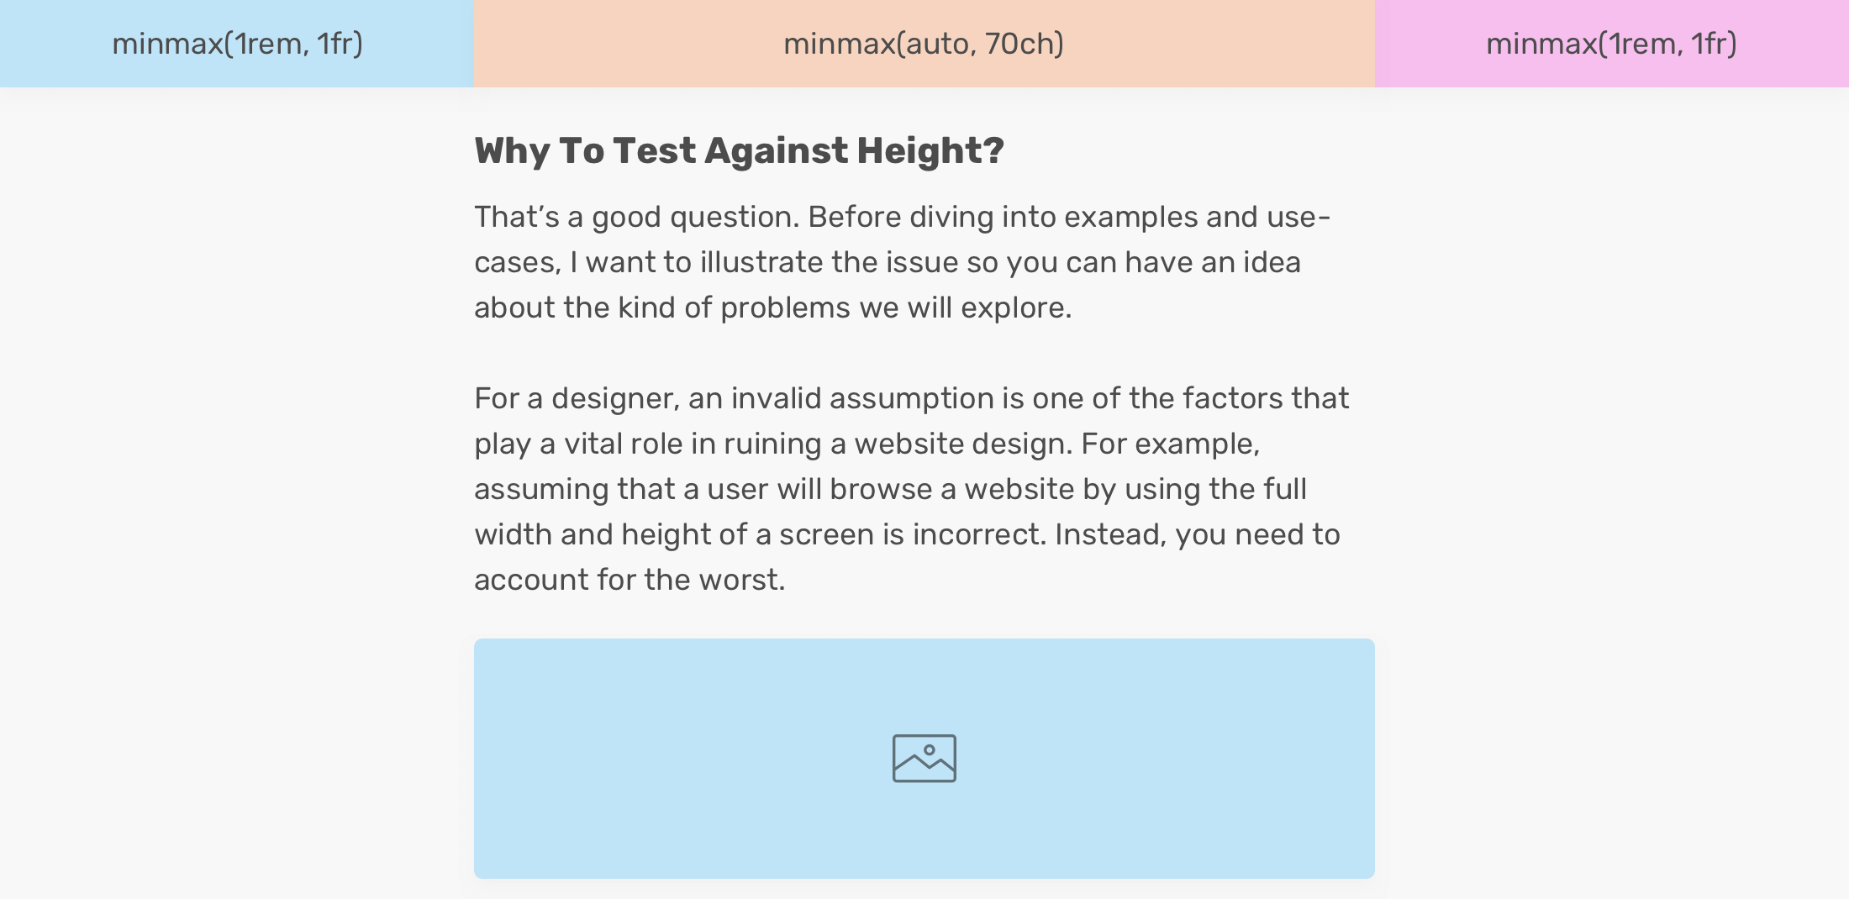
Task: Click the word "explore." ending the first paragraph
Action: pos(1016,308)
